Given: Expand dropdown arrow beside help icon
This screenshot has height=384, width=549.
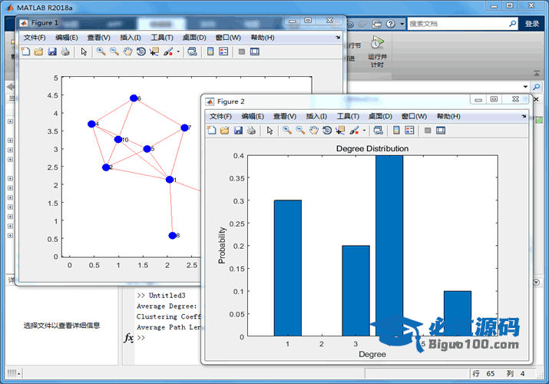Looking at the screenshot, I should pos(402,24).
